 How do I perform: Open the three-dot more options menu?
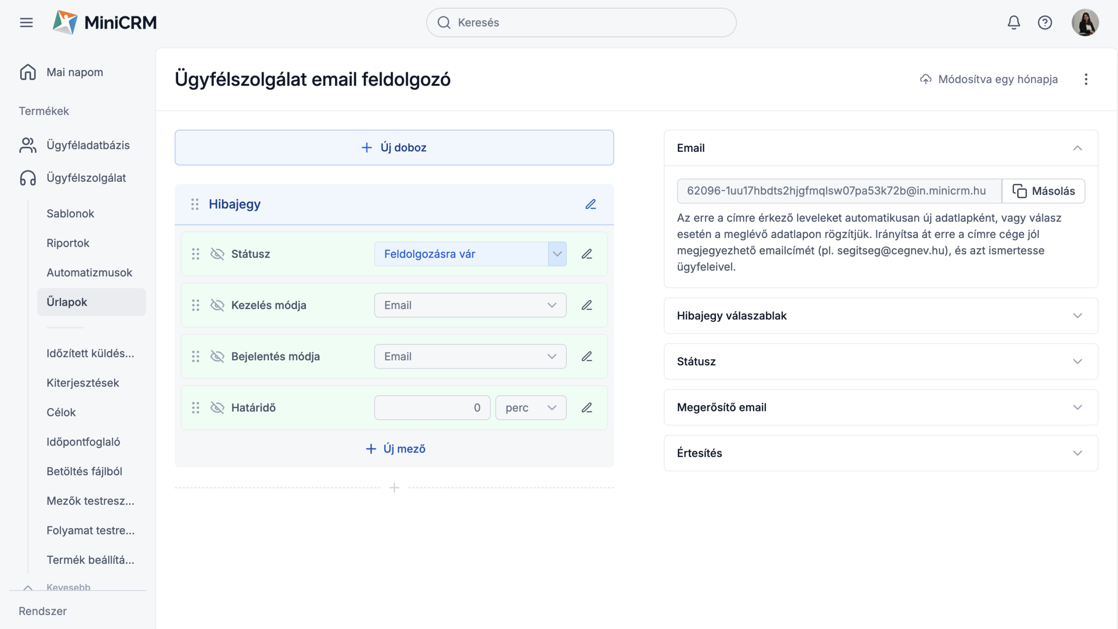point(1086,79)
